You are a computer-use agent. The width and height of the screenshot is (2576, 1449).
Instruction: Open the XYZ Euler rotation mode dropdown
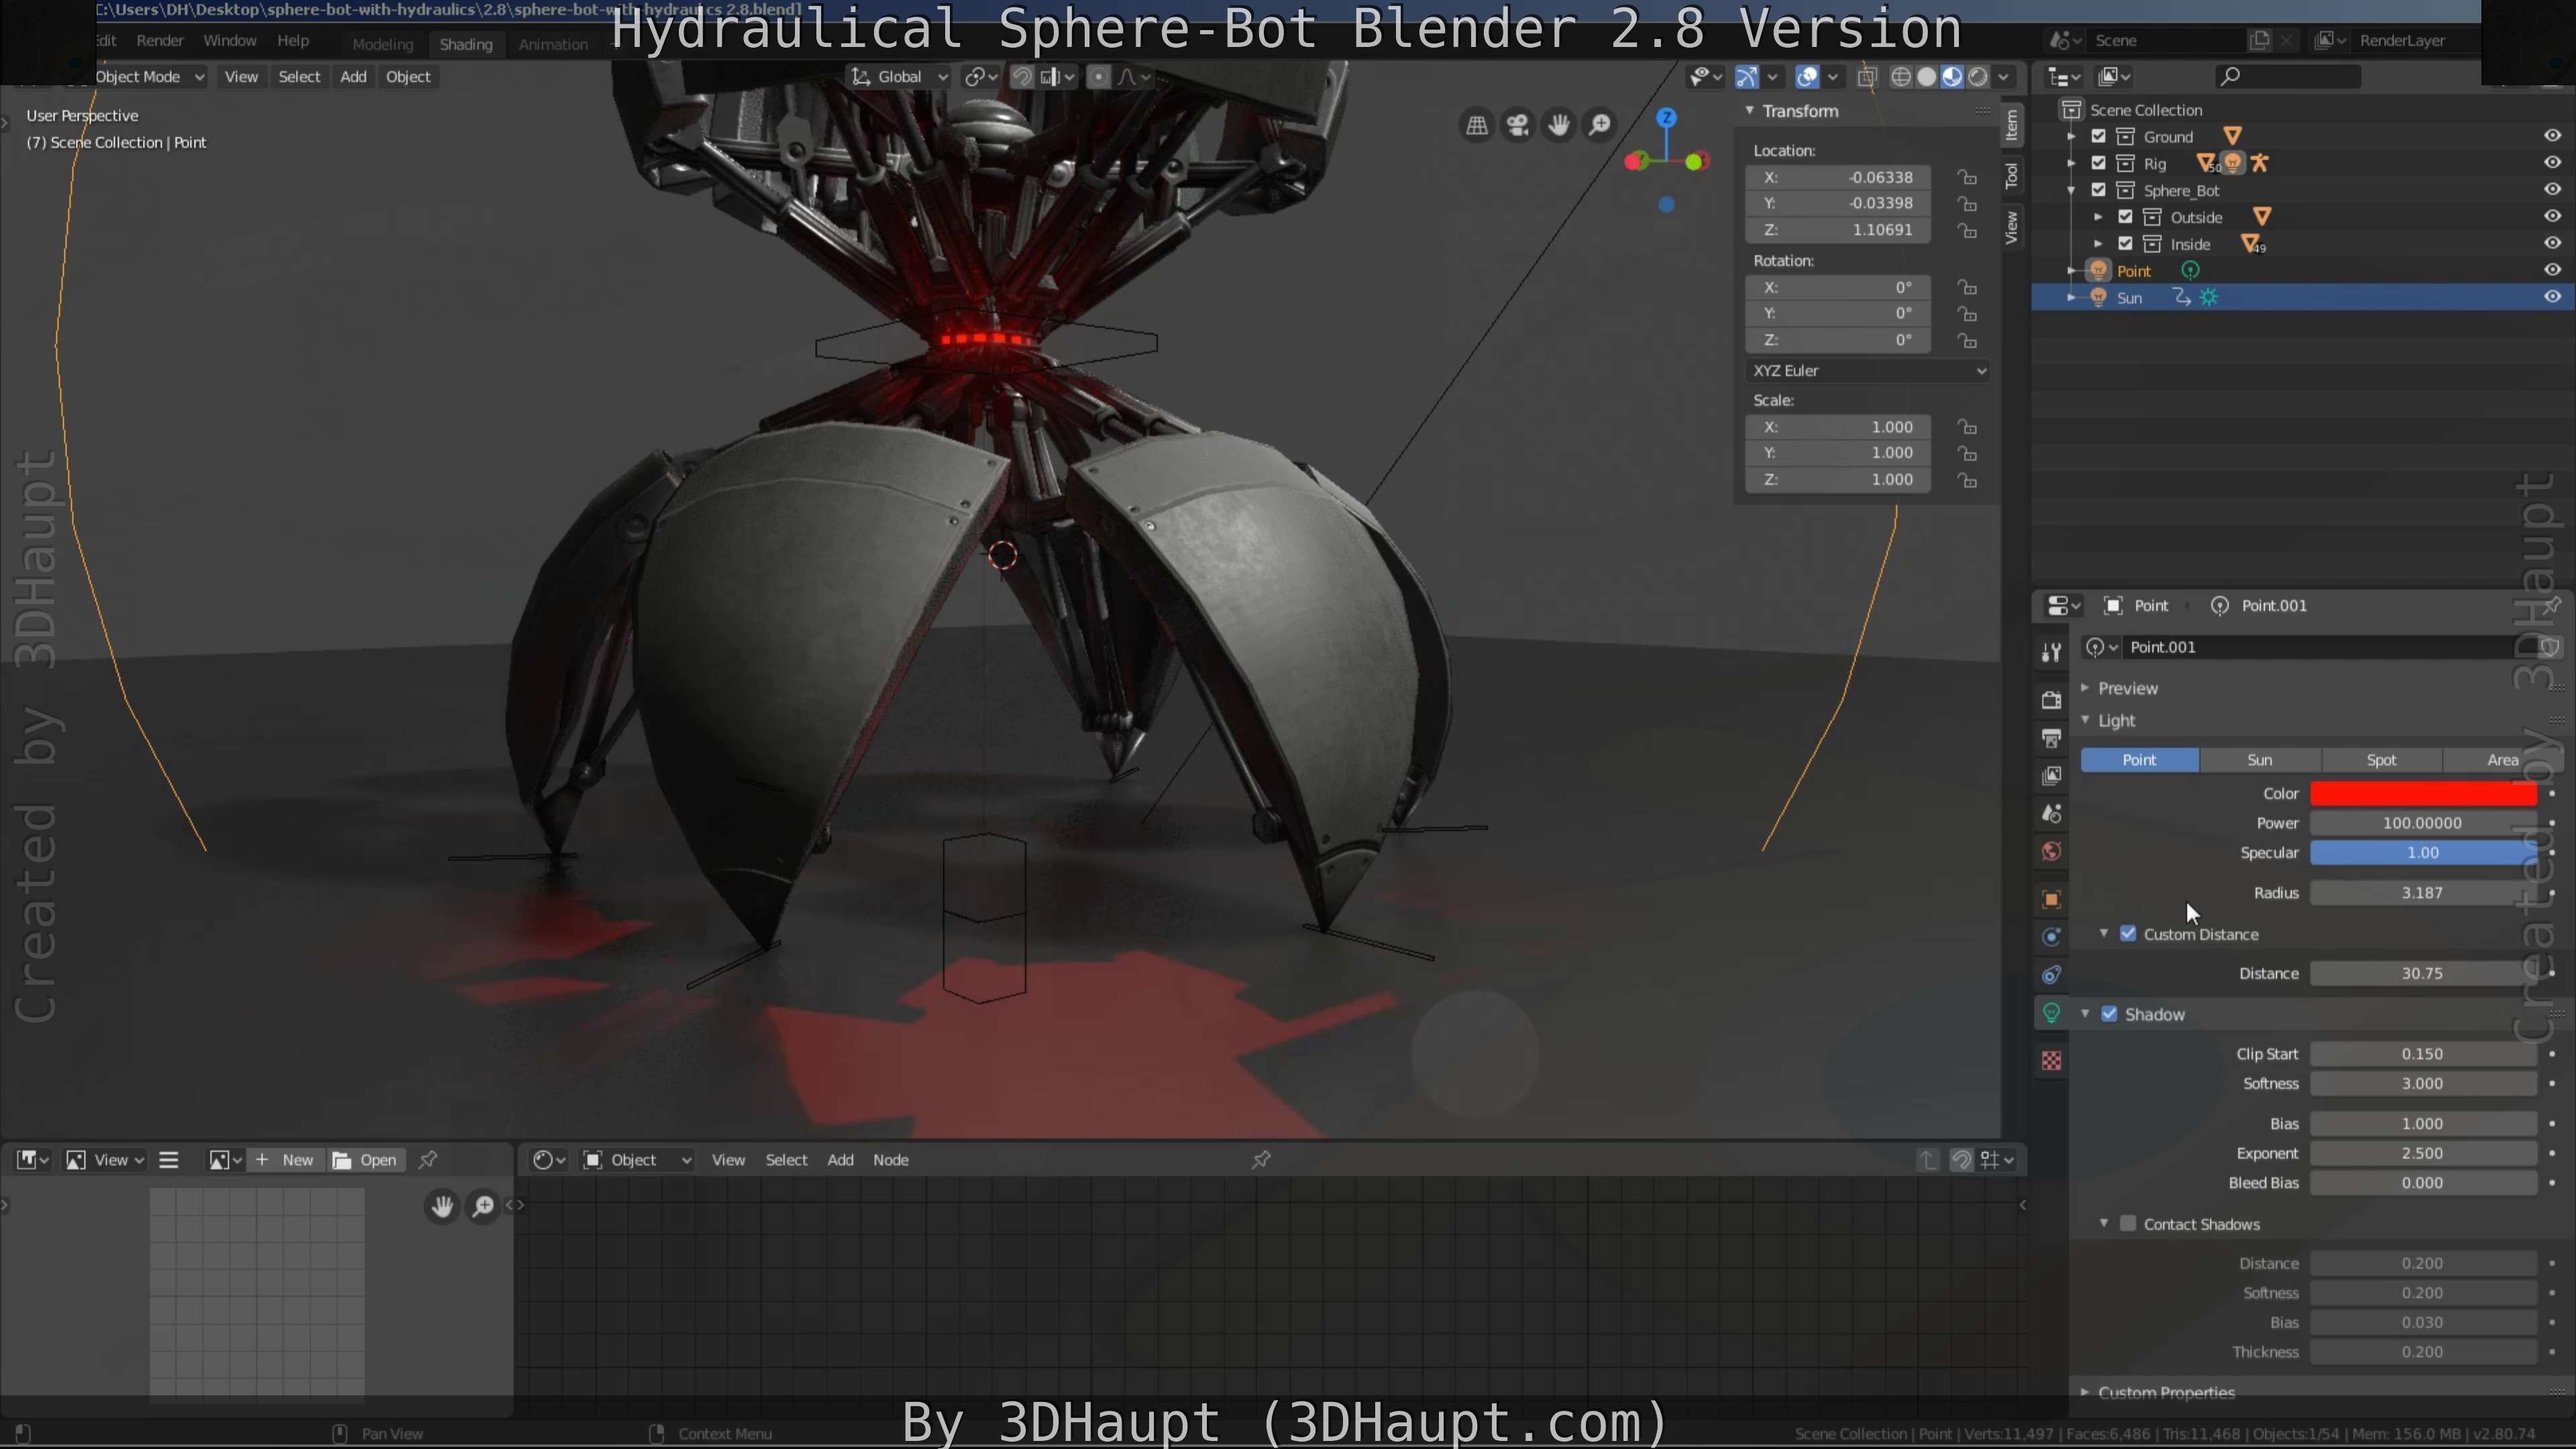(x=1868, y=371)
